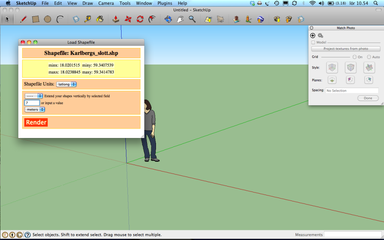Open the Window menu
The height and width of the screenshot is (240, 384).
tap(144, 3)
